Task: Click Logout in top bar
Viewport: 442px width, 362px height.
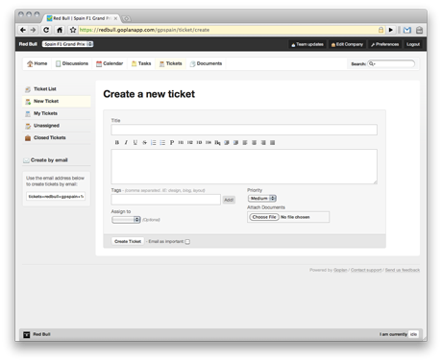Action: (413, 44)
